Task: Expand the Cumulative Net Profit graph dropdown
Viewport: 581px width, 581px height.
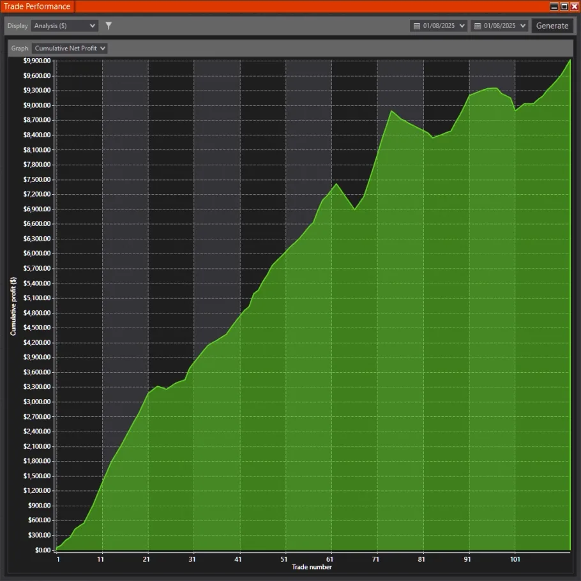Action: [70, 49]
